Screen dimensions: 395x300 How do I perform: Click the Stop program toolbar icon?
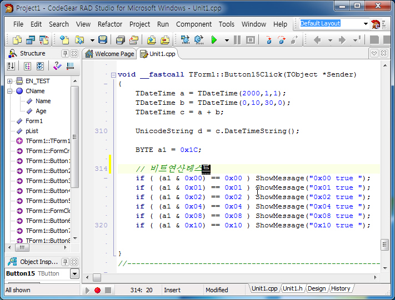[x=251, y=40]
